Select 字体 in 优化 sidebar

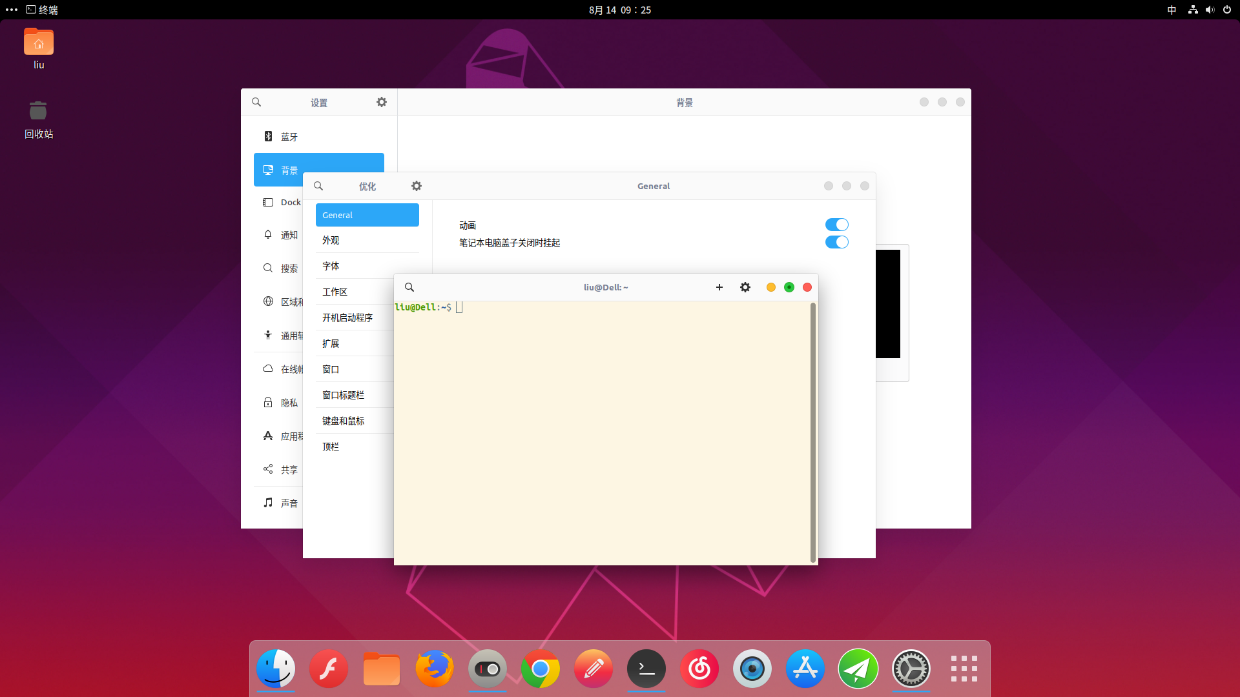click(x=367, y=266)
